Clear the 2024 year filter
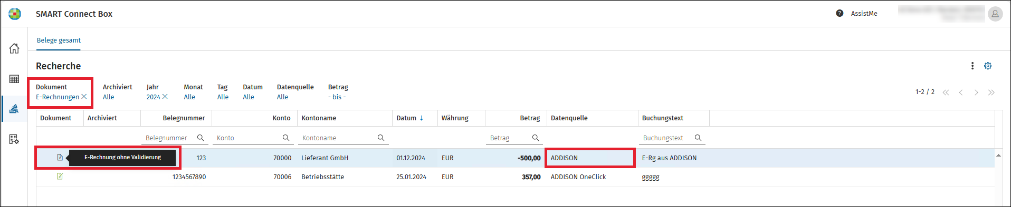 [x=165, y=97]
